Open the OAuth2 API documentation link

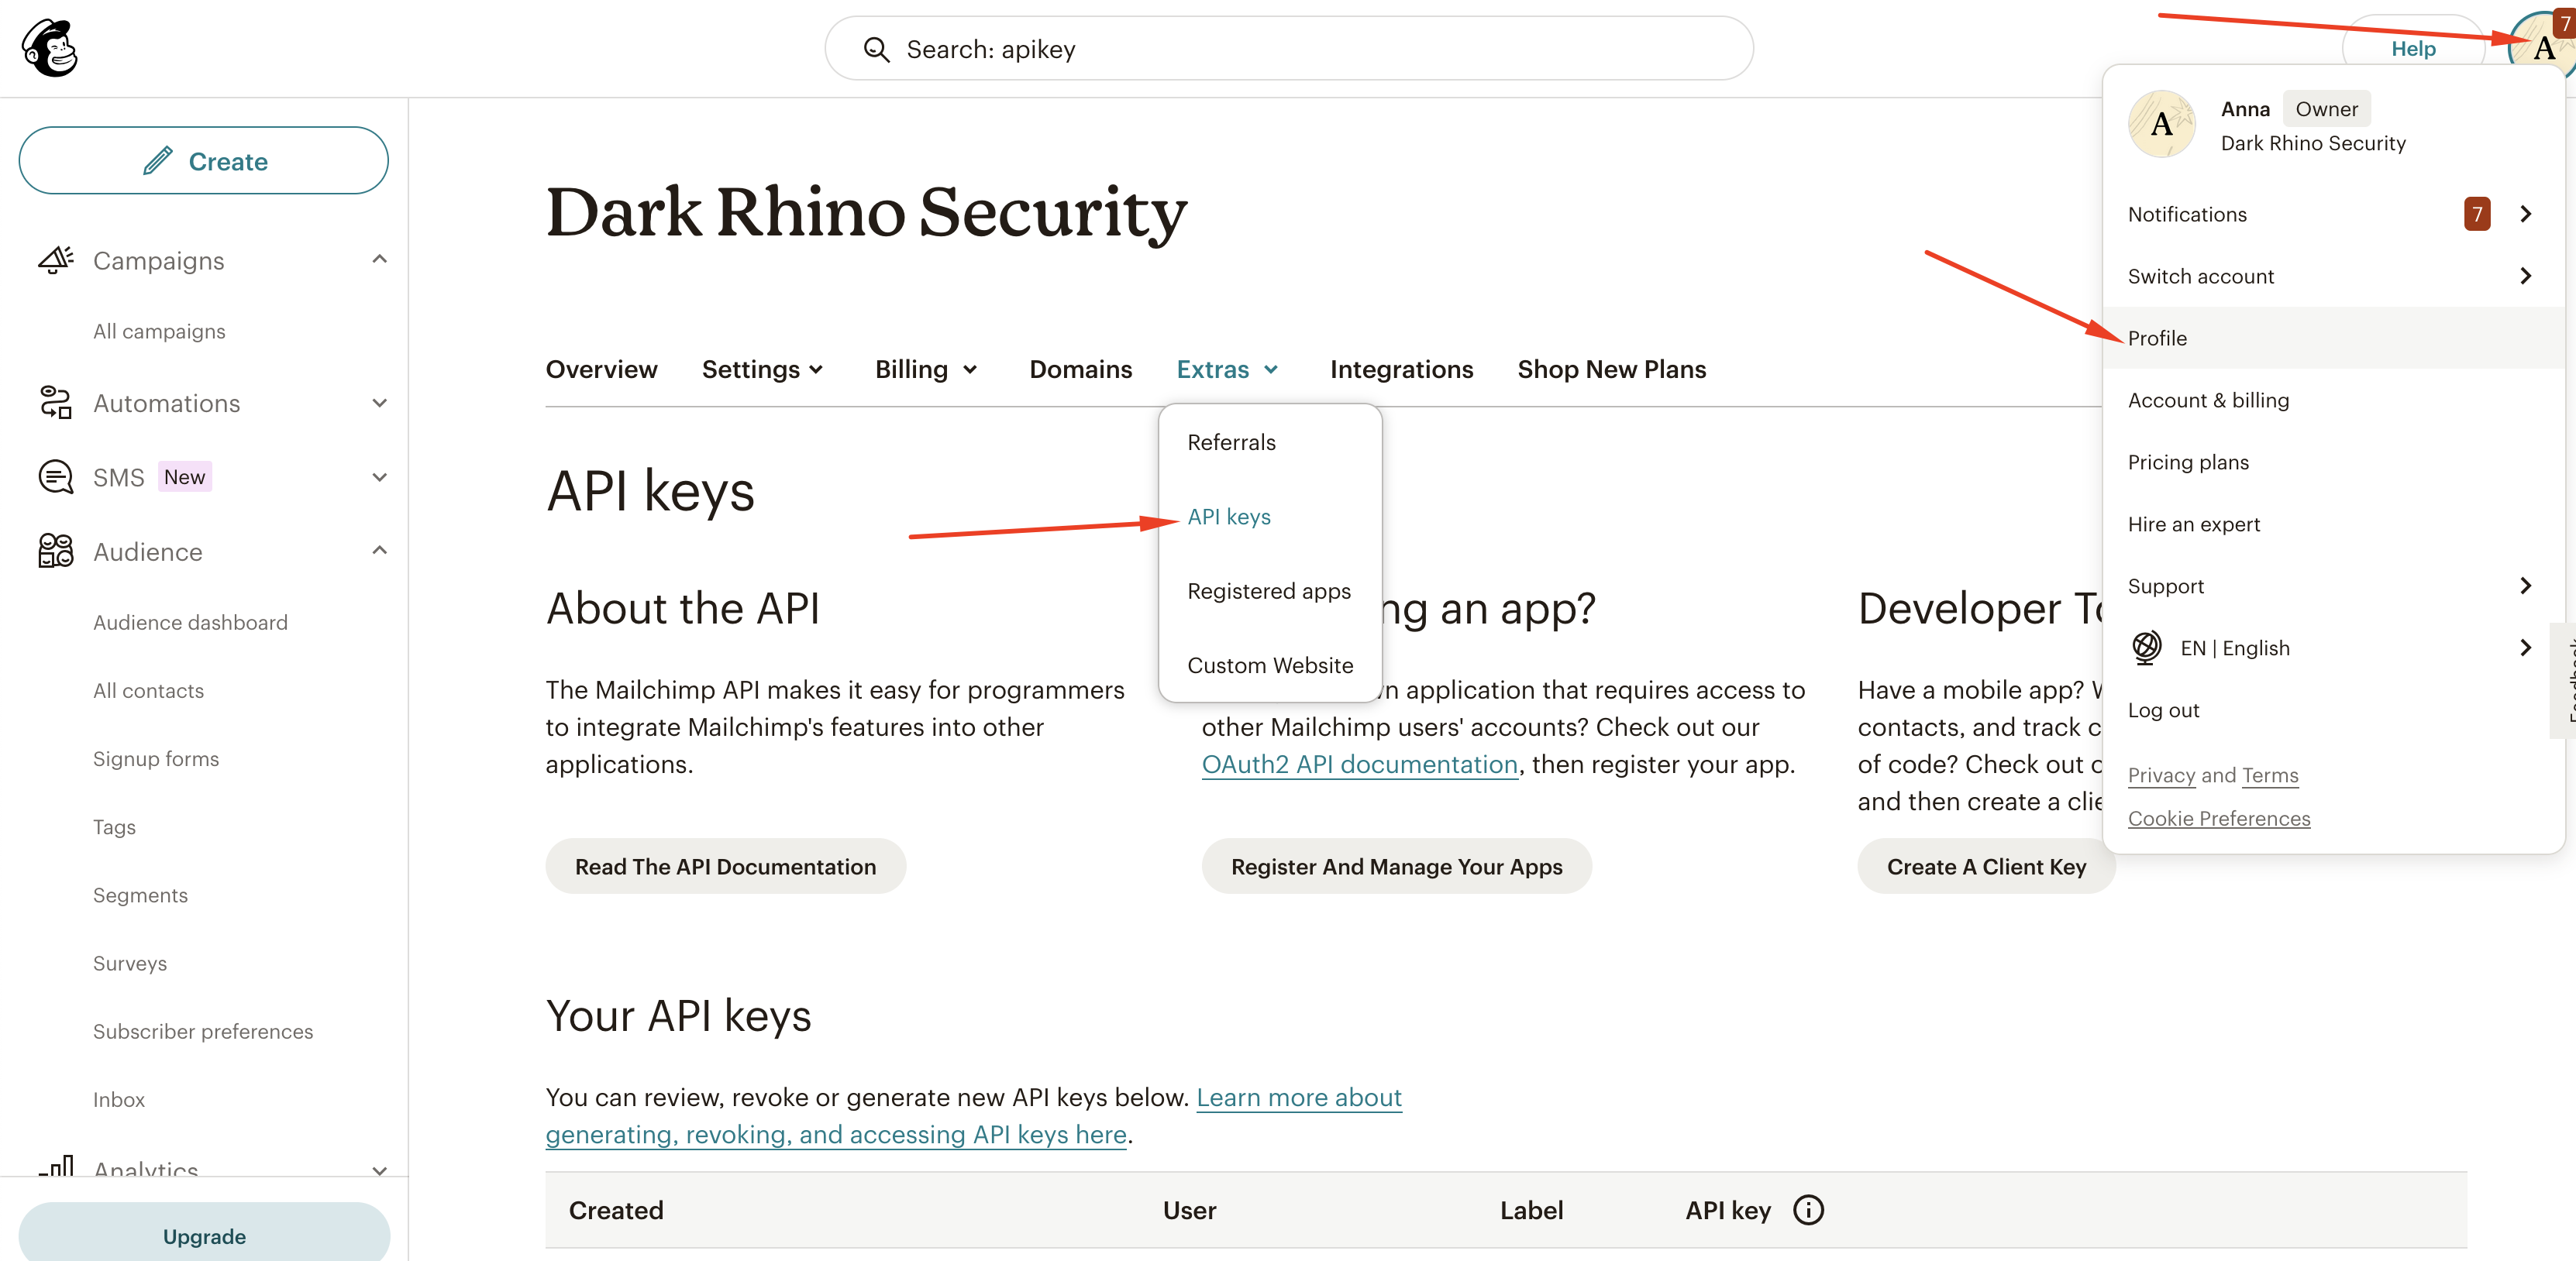[x=1359, y=765]
